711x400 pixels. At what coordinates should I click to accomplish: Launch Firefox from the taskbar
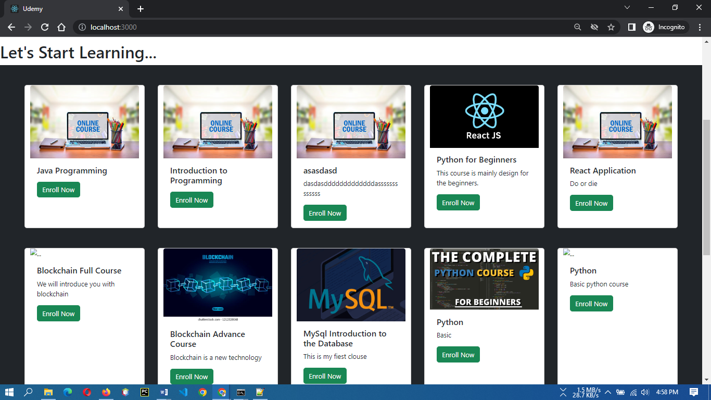(106, 392)
